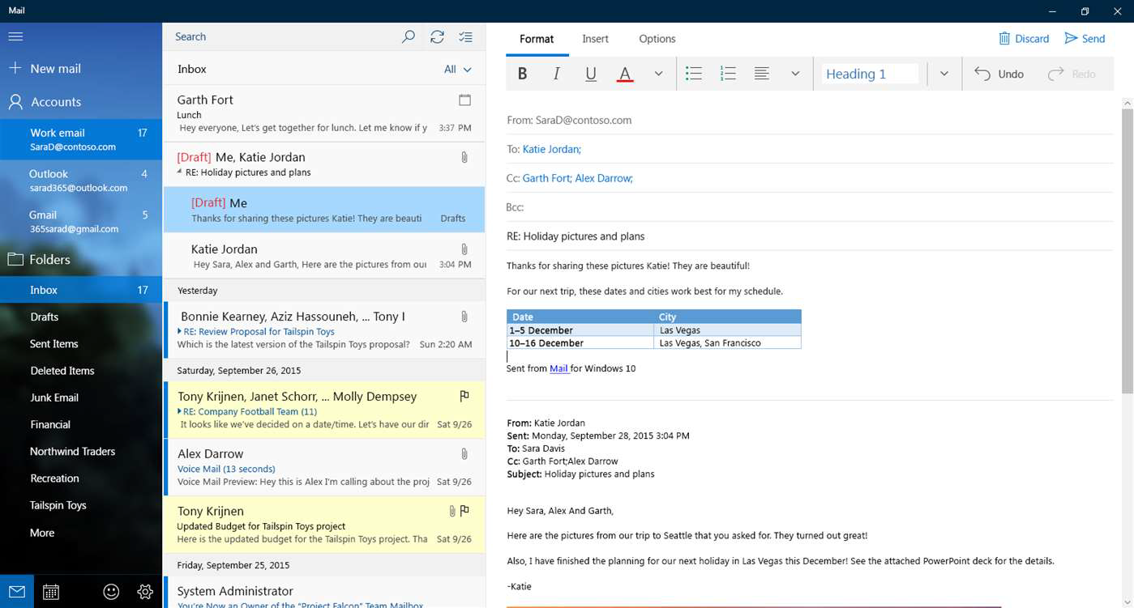Viewport: 1134px width, 608px height.
Task: Discard the current draft
Action: point(1024,38)
